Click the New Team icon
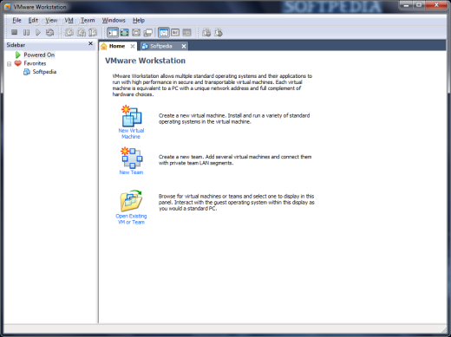Viewport: 451px width, 337px height. [x=131, y=158]
